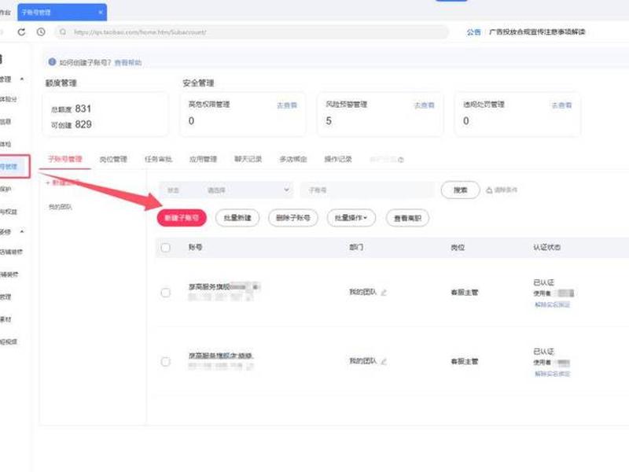Switch to the 岗位管理 tab

click(113, 160)
